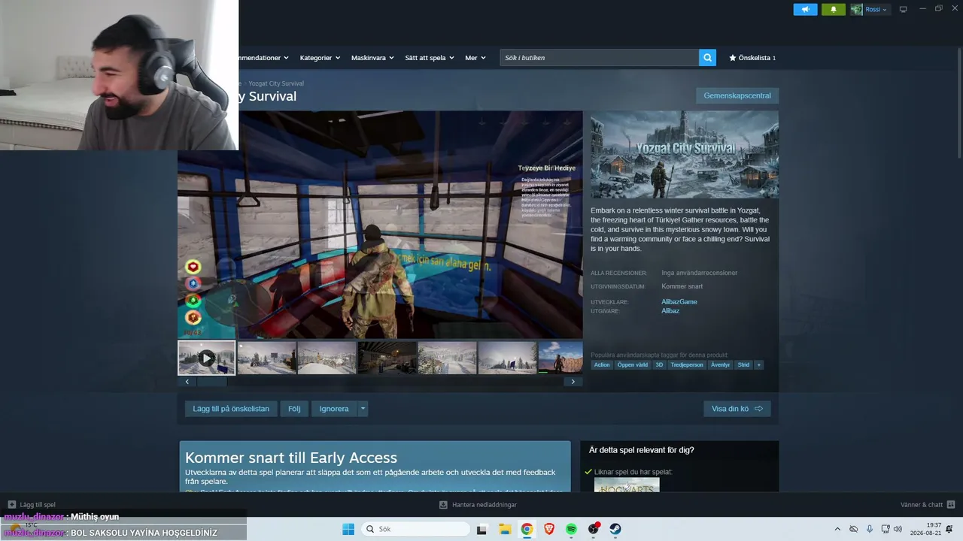Open File Explorer from the taskbar
Image resolution: width=963 pixels, height=541 pixels.
[x=505, y=529]
